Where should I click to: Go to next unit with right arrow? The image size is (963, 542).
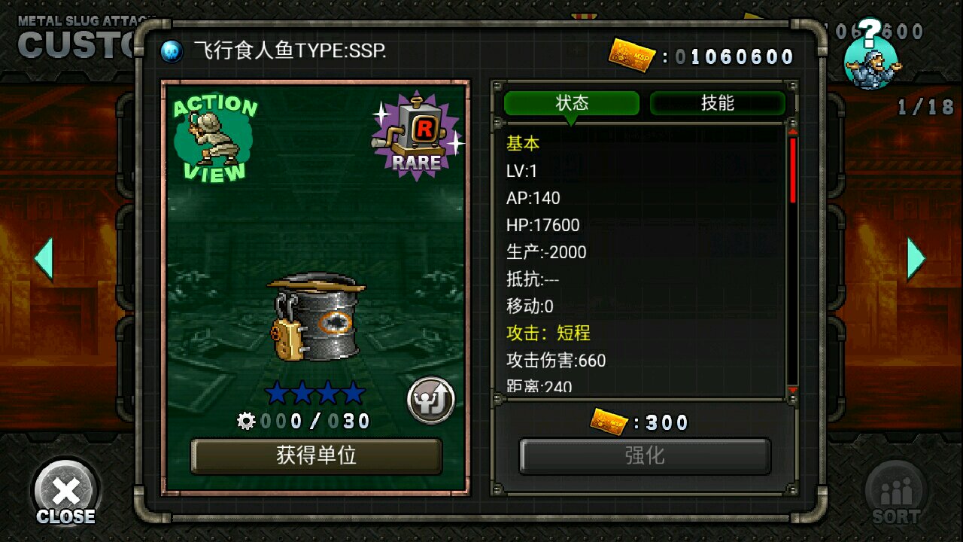916,259
